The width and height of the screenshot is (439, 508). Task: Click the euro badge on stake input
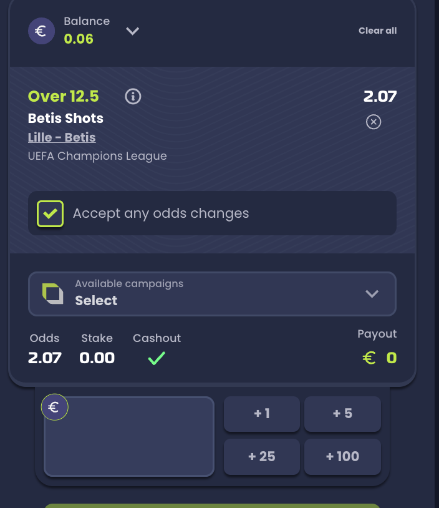point(54,407)
